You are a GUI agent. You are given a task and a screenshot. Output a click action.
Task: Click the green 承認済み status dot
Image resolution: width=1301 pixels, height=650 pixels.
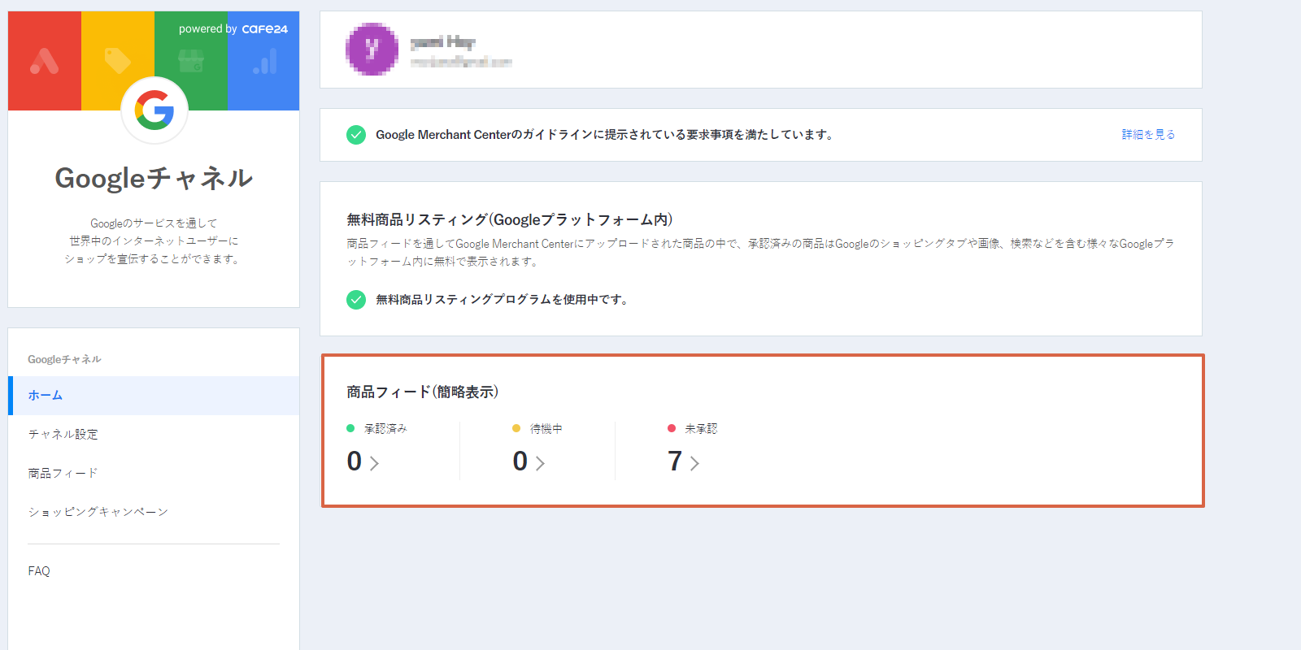point(350,428)
